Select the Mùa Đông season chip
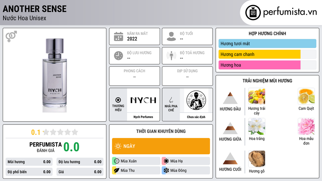Viewport: 322px width, 181px height. pyautogui.click(x=186, y=170)
